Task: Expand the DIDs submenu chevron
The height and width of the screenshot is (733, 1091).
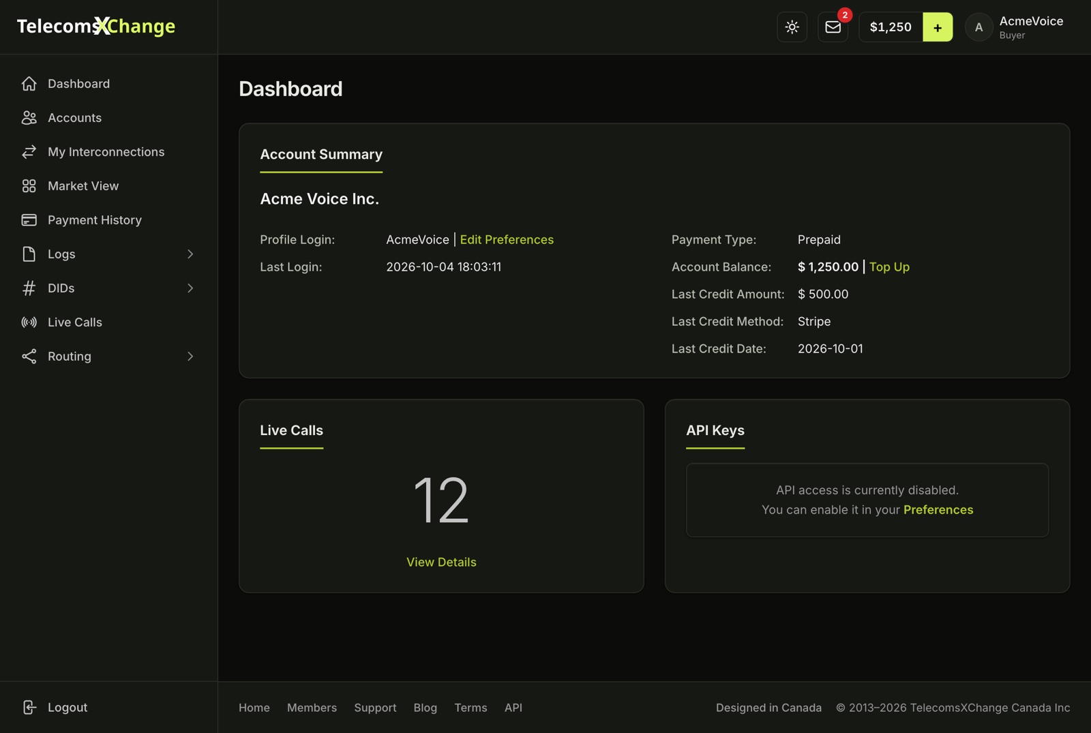Action: click(x=190, y=288)
